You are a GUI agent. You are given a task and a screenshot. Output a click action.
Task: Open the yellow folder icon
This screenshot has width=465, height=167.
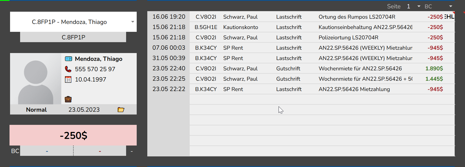(x=121, y=110)
